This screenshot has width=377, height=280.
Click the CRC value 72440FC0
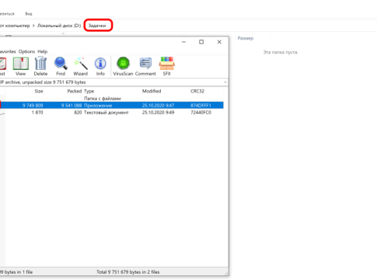tap(201, 112)
